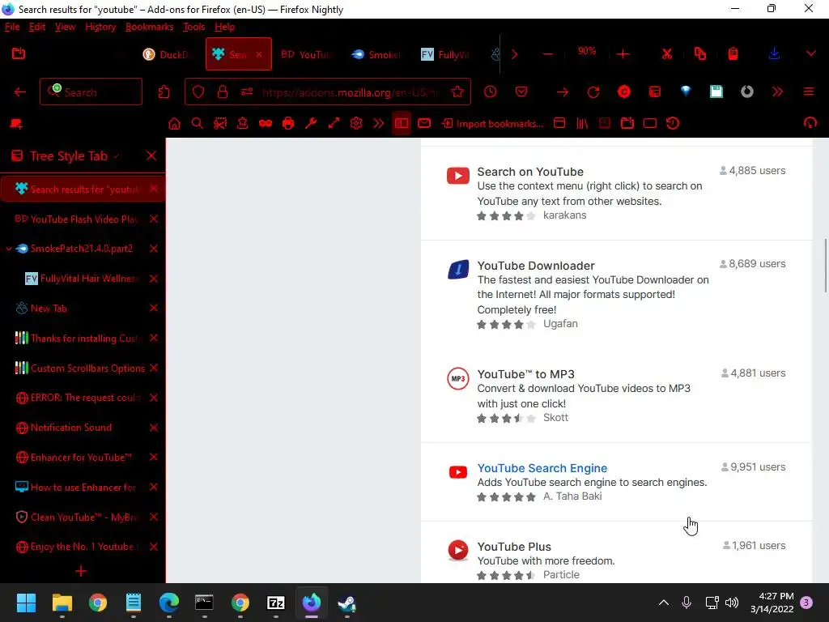Open settings gear icon in toolbar
Image resolution: width=829 pixels, height=622 pixels.
click(x=356, y=124)
